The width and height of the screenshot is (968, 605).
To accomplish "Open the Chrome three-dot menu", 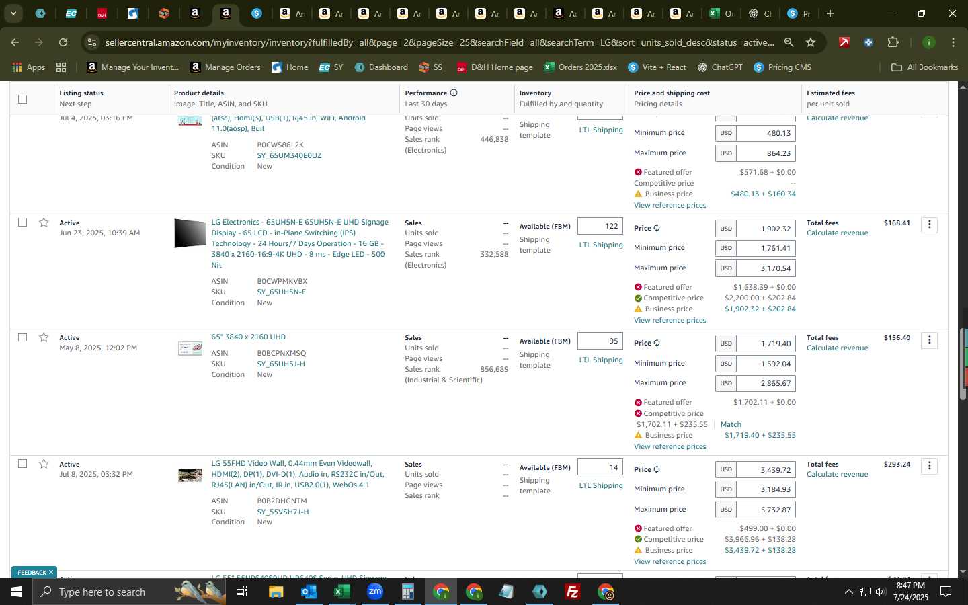I will [953, 42].
